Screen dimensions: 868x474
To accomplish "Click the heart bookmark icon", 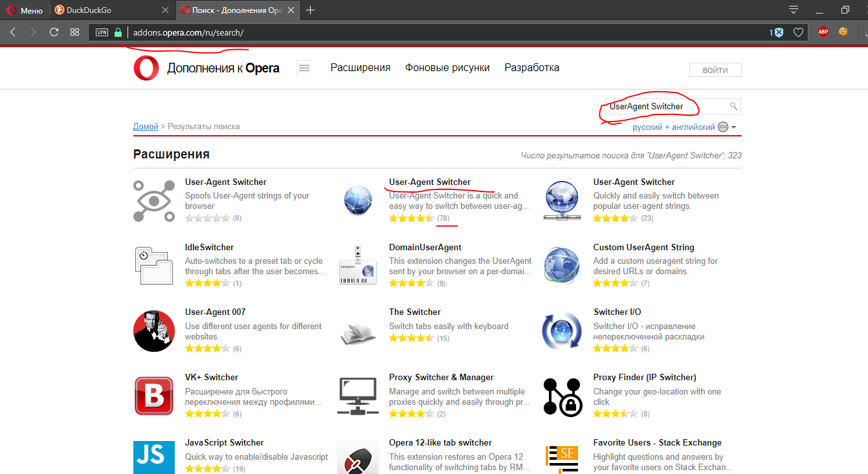I will click(799, 32).
